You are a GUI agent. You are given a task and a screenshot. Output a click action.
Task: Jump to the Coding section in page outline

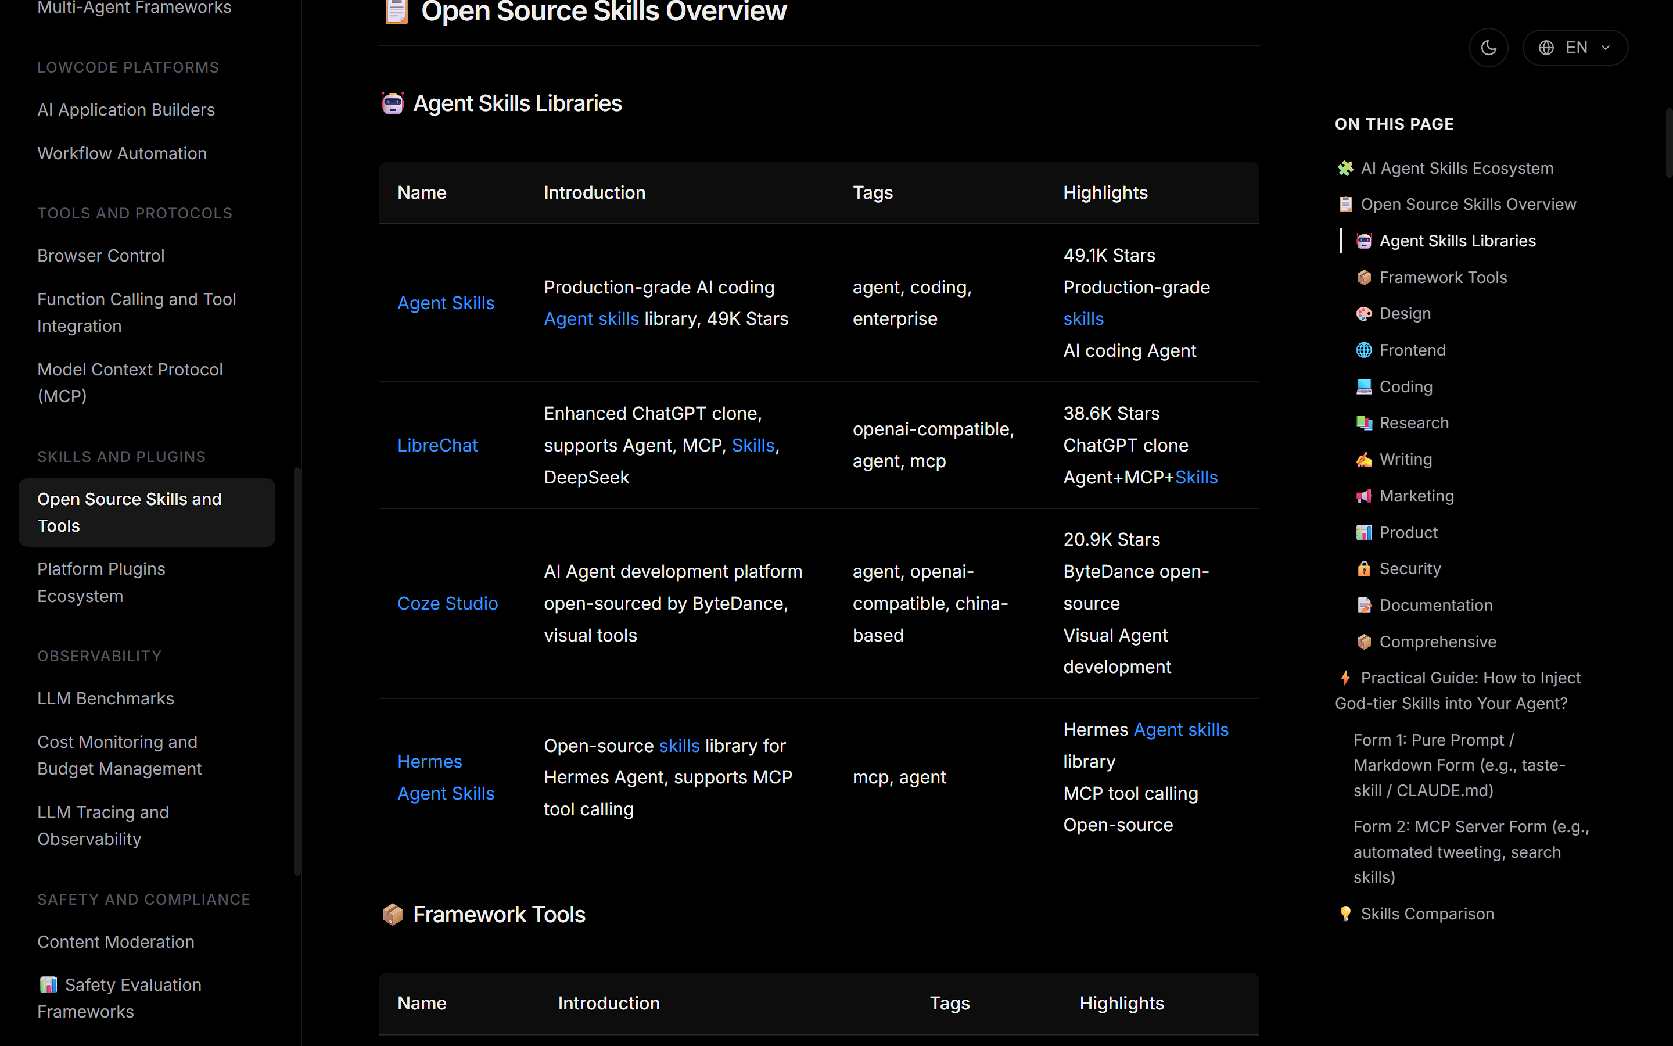pos(1405,386)
